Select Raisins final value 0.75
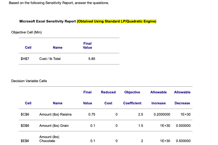Viewport: 218px width, 145px height. pos(92,115)
